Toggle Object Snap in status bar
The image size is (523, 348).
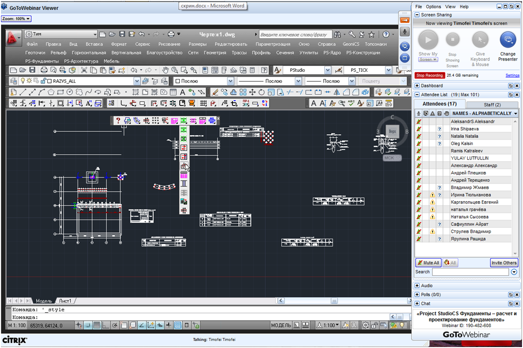pos(124,325)
